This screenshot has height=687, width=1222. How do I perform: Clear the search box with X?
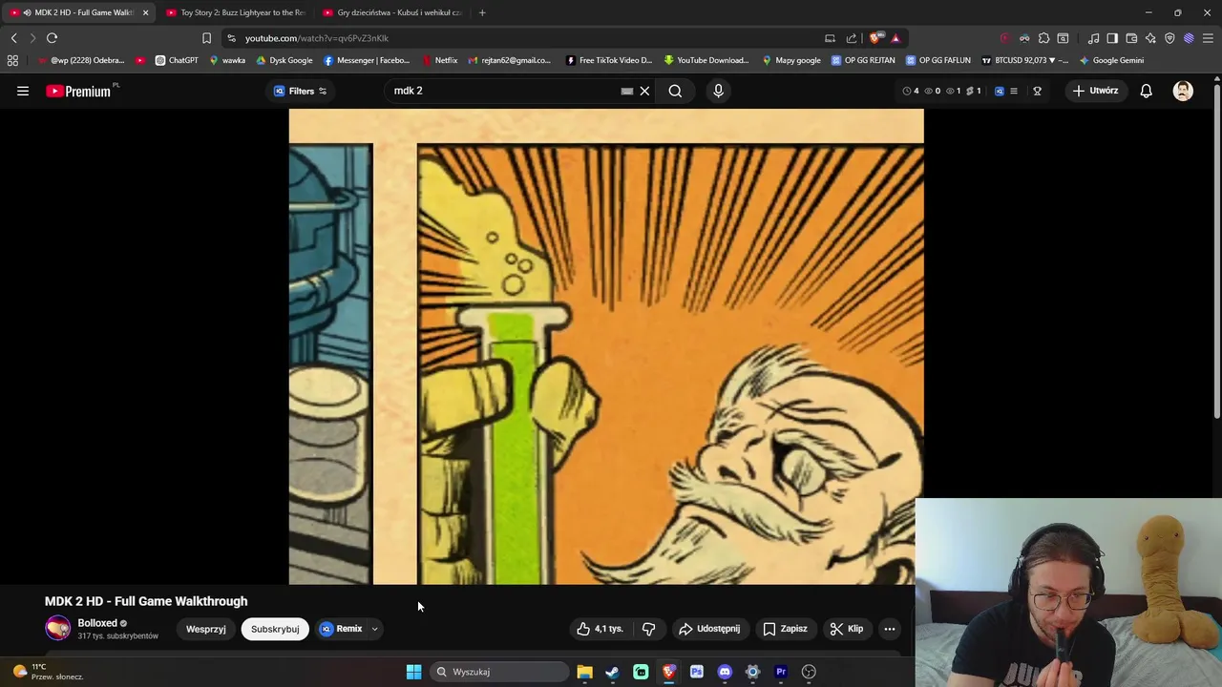point(644,91)
